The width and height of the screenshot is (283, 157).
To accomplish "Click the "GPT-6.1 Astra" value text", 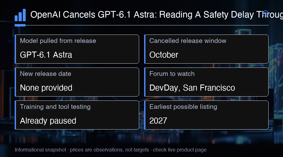I will tap(46, 55).
